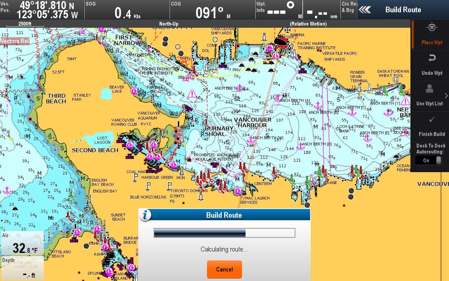Image resolution: width=449 pixels, height=281 pixels.
Task: Click the warning triangle near Neptune Bank
Action: (405, 102)
